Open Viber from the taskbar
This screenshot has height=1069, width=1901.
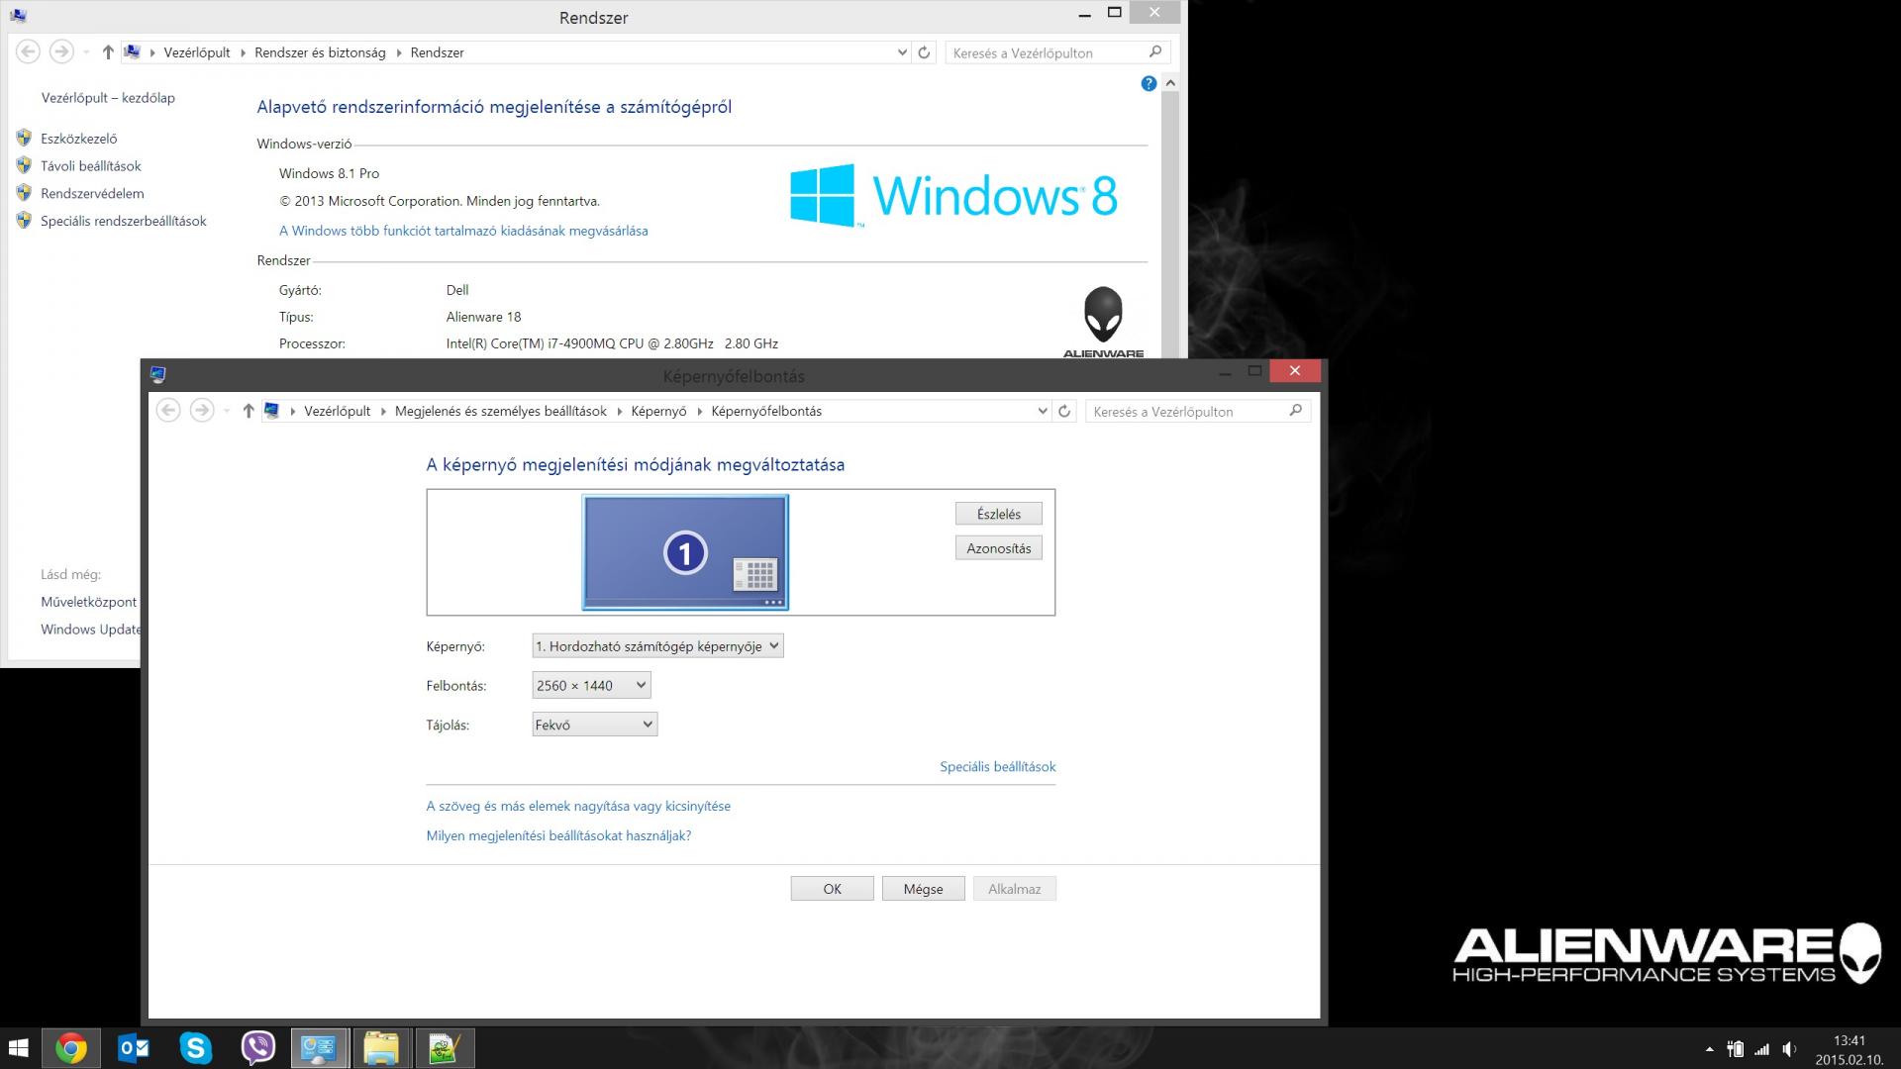pyautogui.click(x=258, y=1047)
